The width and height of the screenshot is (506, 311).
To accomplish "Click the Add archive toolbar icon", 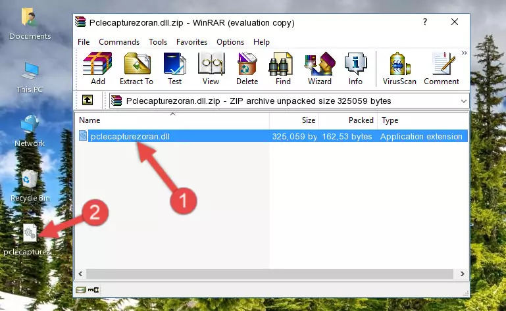I will tap(97, 69).
